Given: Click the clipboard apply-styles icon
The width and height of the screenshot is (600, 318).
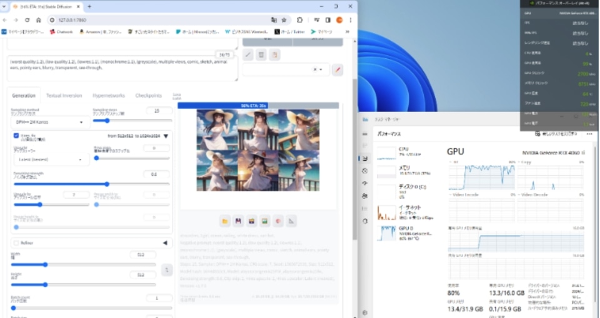Looking at the screenshot, I should (274, 55).
